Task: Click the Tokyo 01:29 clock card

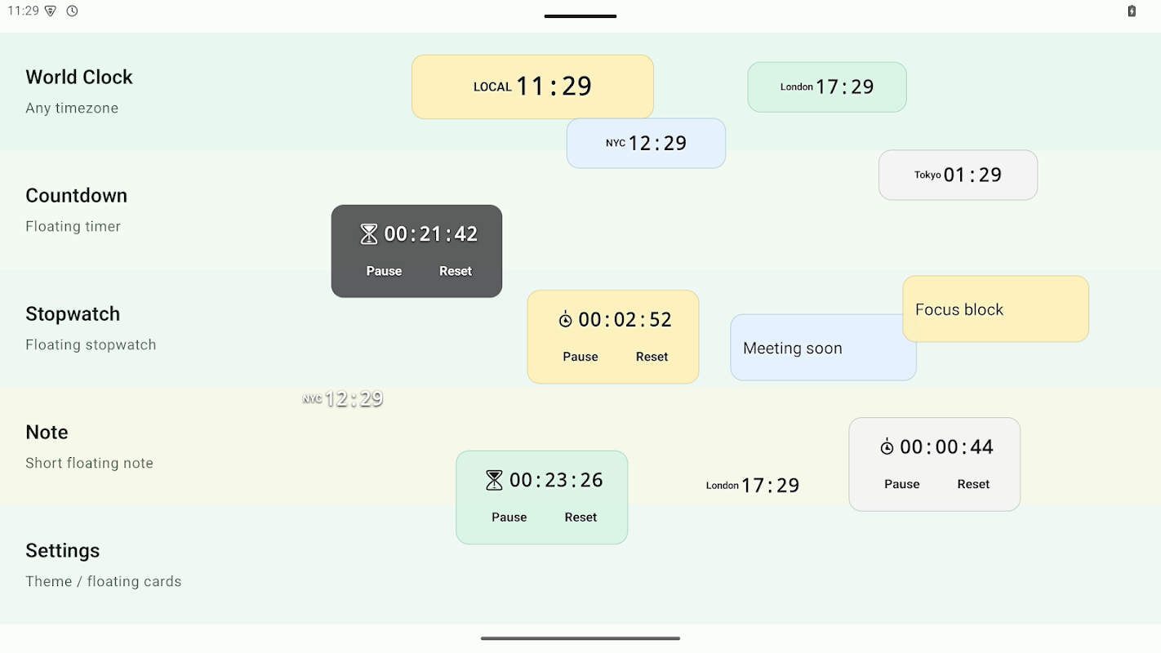Action: point(958,175)
